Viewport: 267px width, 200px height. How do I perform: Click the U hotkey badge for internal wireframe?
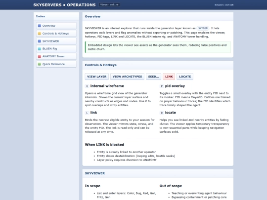(87, 86)
